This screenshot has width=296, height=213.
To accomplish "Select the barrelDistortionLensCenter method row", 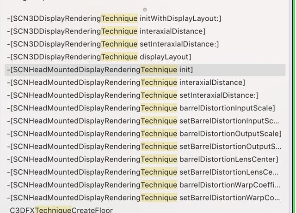I will click(x=145, y=160).
